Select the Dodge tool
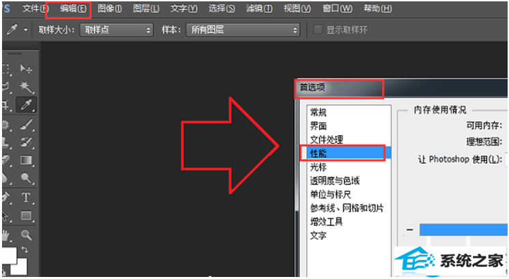Viewport: 509px width, 279px height. tap(26, 178)
